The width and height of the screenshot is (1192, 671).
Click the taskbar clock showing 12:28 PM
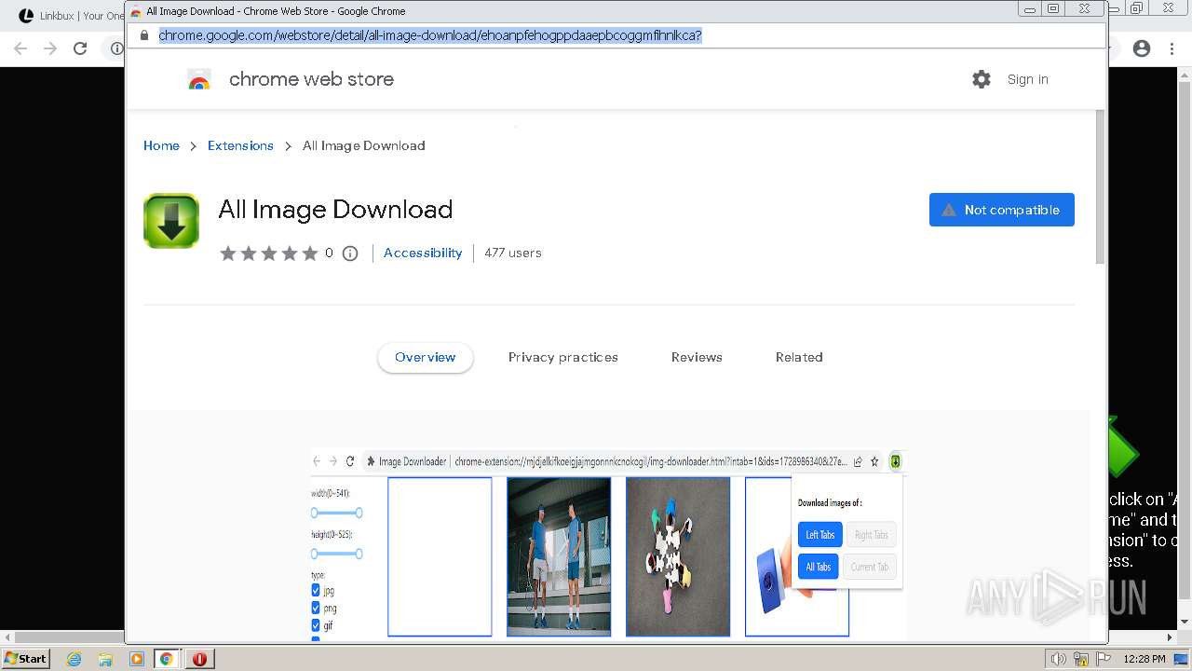click(x=1145, y=659)
